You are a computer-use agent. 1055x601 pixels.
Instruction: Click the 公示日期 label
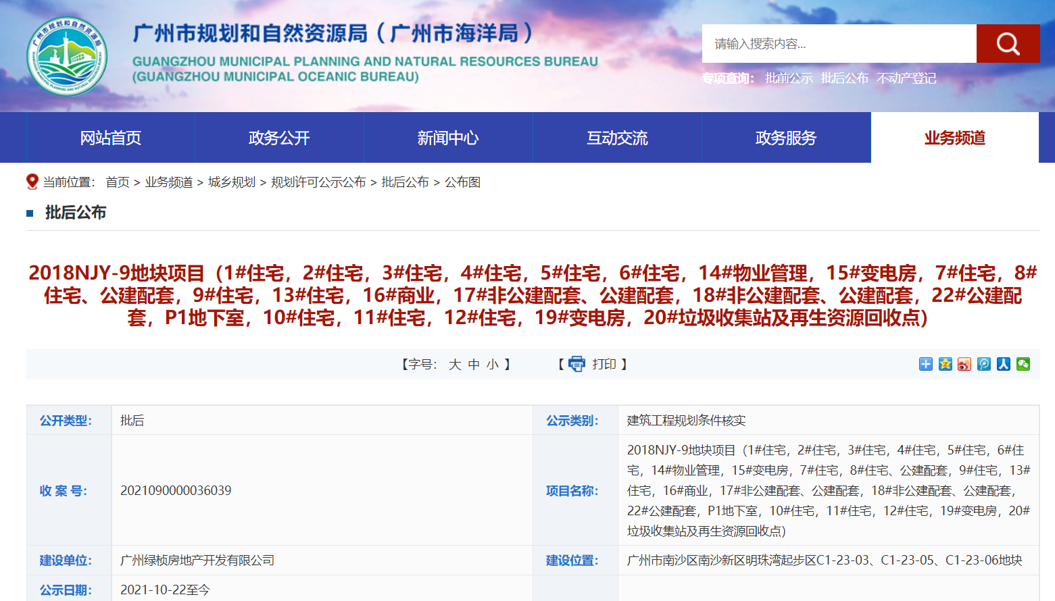click(66, 590)
